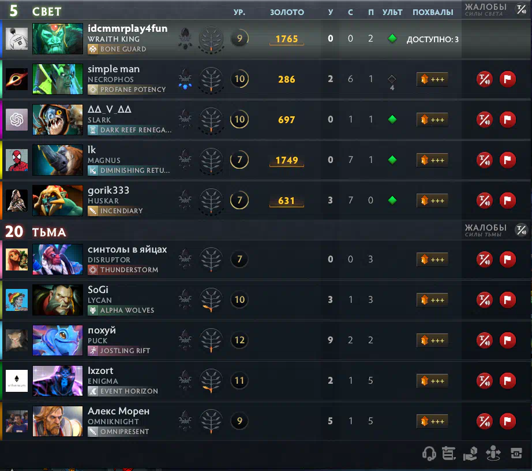The image size is (532, 471).
Task: Open Enigma's talent tree icon
Action: (x=211, y=381)
